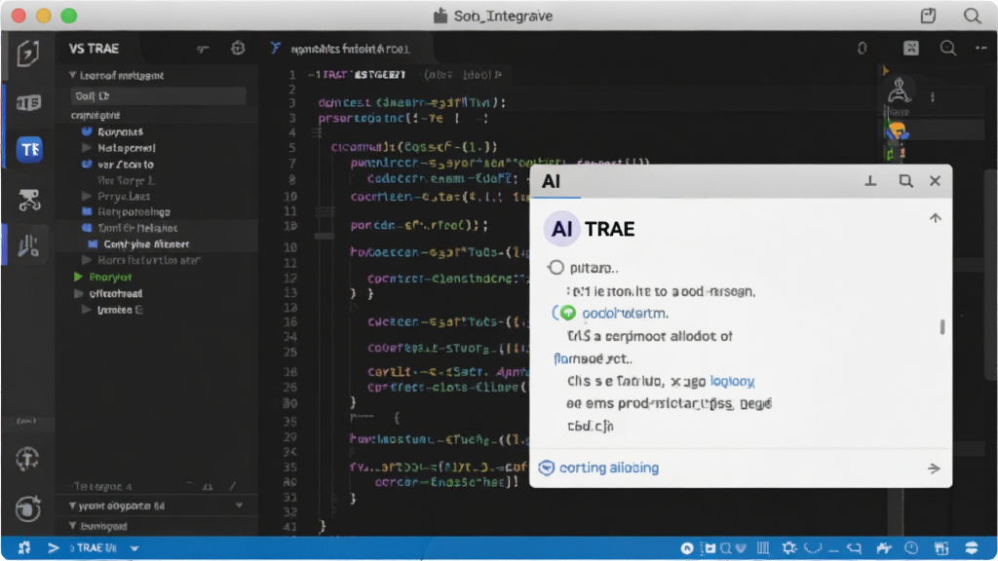Click the AI panel scrollbar thumb
This screenshot has width=998, height=561.
942,326
